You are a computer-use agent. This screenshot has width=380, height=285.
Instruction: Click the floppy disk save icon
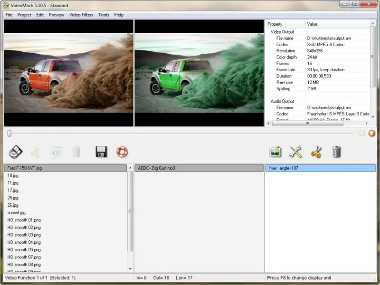101,152
